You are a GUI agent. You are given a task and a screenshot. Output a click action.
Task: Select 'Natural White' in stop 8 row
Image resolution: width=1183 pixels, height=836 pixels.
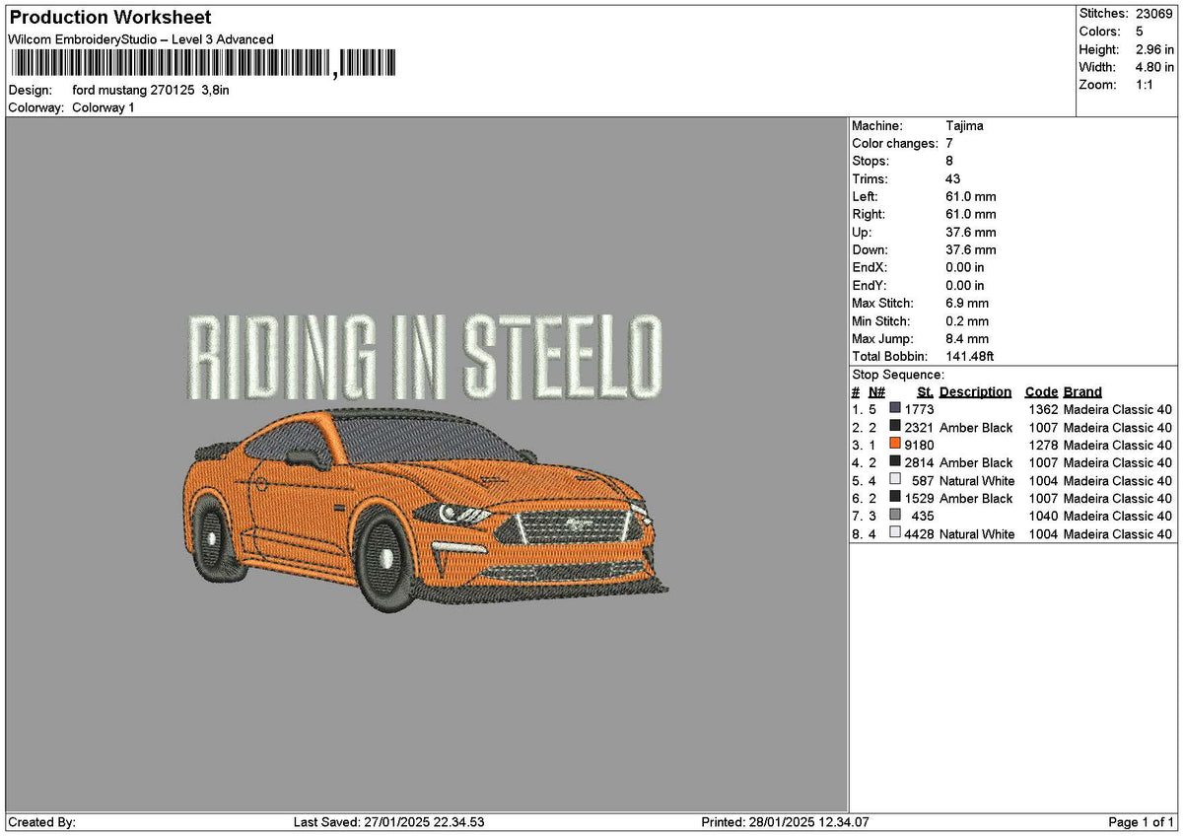click(x=977, y=533)
